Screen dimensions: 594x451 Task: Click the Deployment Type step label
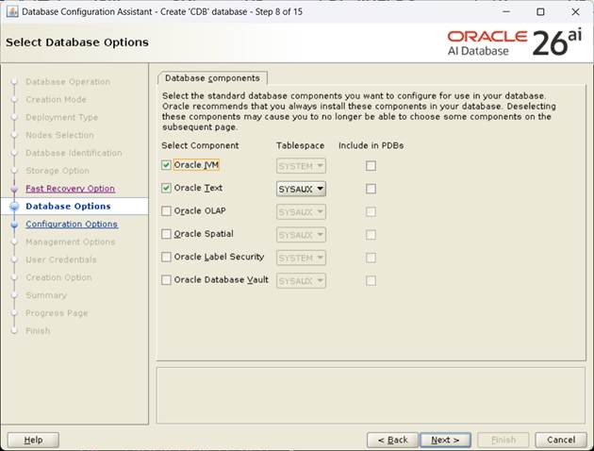pos(61,117)
